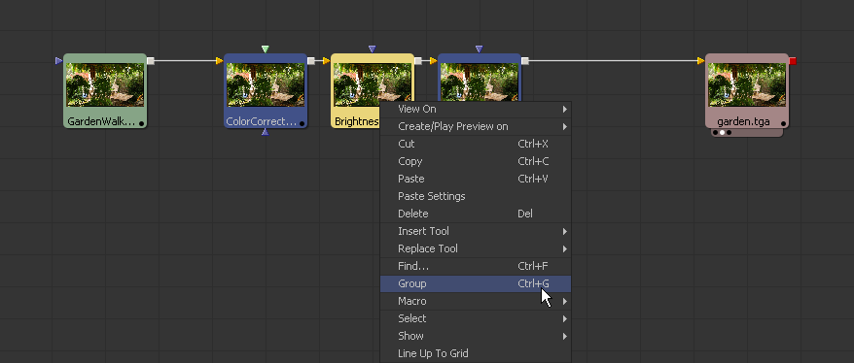Choose Delete from the context menu
This screenshot has width=854, height=363.
point(476,214)
